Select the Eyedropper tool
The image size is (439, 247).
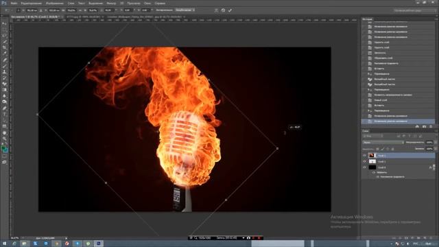[x=4, y=54]
